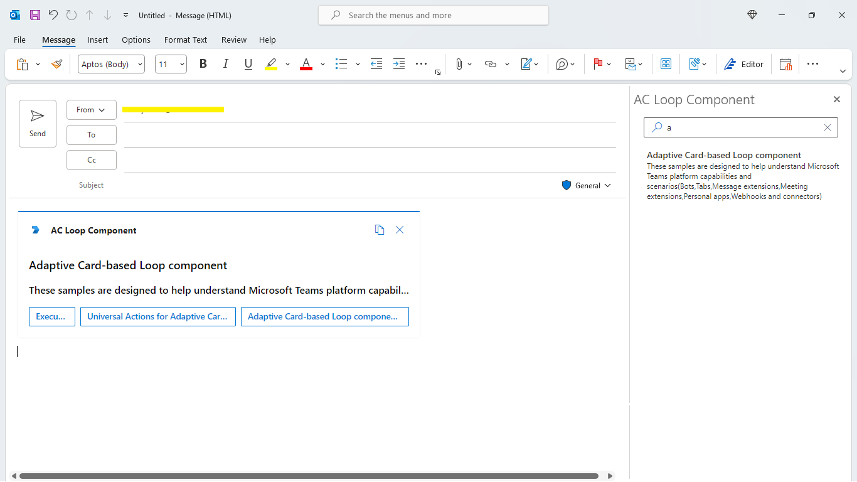Click the Assign Policy icon
The width and height of the screenshot is (857, 482).
coord(631,64)
